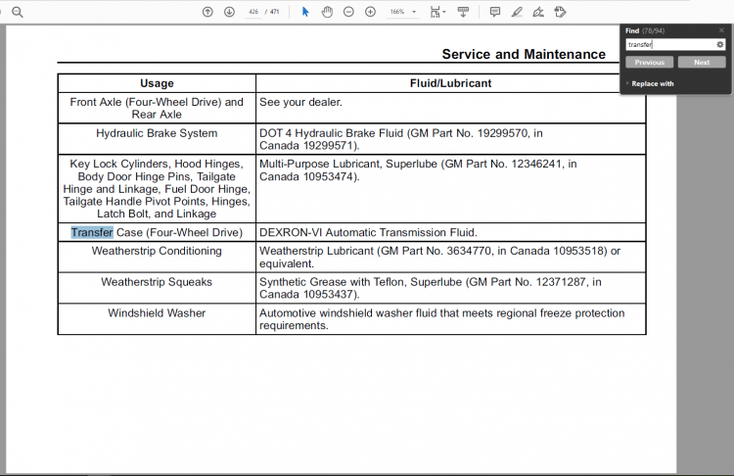Select the arrow selection tool

pos(305,12)
